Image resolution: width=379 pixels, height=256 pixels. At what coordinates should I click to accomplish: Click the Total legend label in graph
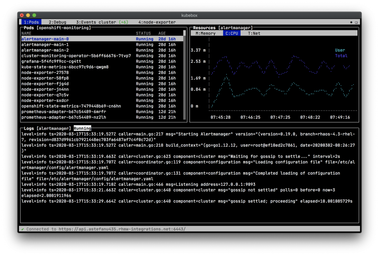pyautogui.click(x=341, y=56)
